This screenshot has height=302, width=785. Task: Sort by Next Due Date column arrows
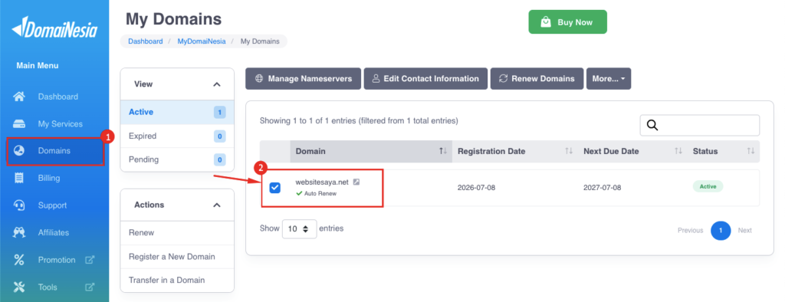[x=678, y=151]
